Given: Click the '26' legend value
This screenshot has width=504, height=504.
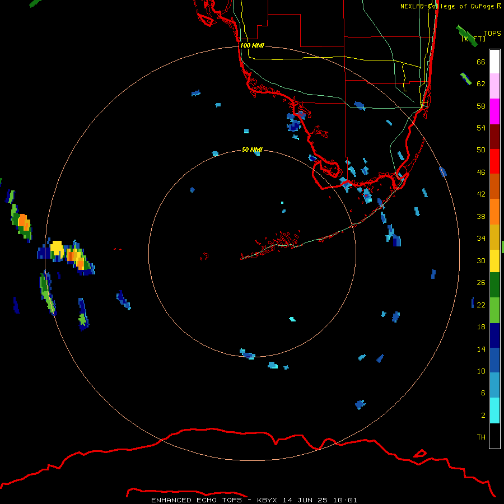Looking at the screenshot, I should [481, 283].
